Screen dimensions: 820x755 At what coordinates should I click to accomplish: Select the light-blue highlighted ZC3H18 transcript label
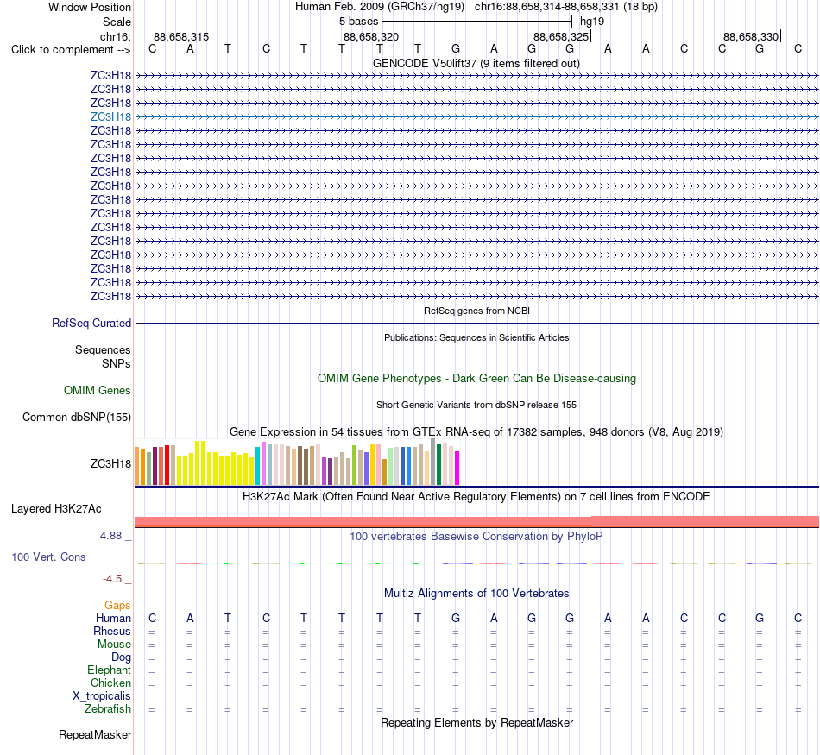(x=110, y=116)
